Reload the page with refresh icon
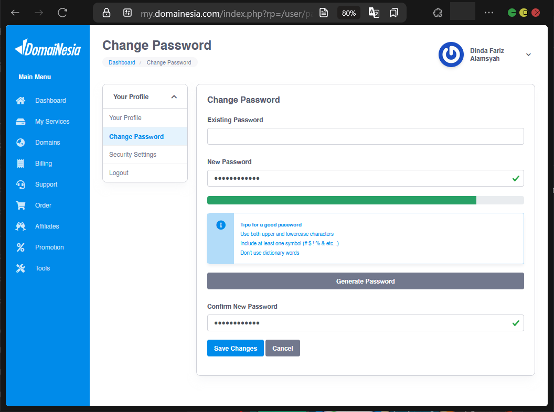554x412 pixels. pyautogui.click(x=62, y=13)
